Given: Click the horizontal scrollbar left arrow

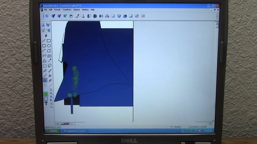Looking at the screenshot, I should [x=71, y=124].
